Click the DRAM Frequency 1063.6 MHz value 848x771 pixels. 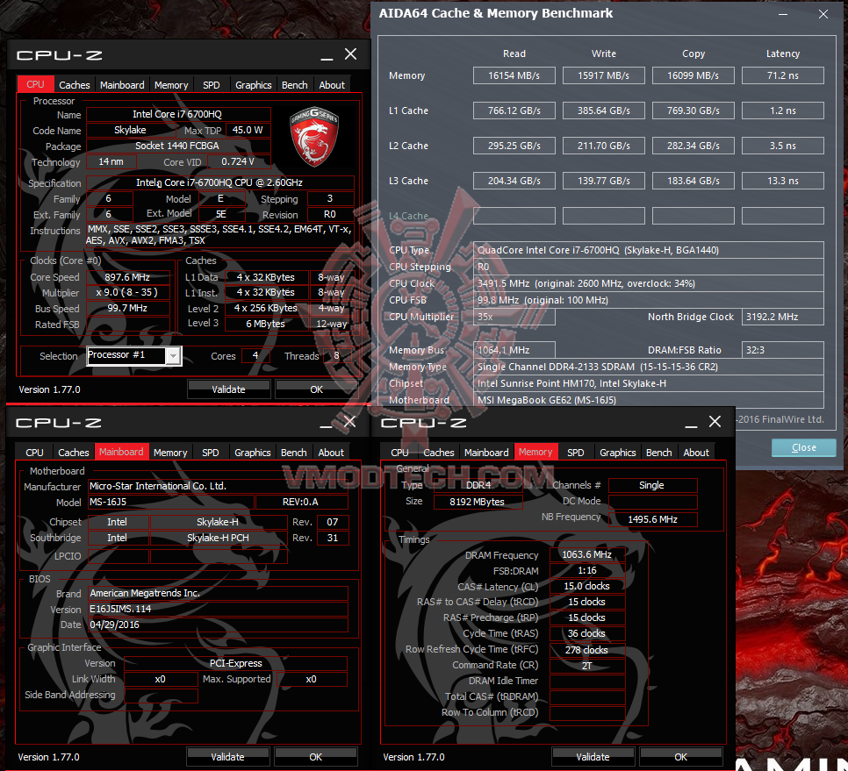[x=586, y=555]
